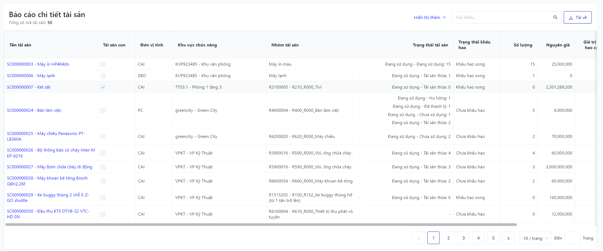Open SC000000006 - Máy lạnh asset link

click(31, 76)
